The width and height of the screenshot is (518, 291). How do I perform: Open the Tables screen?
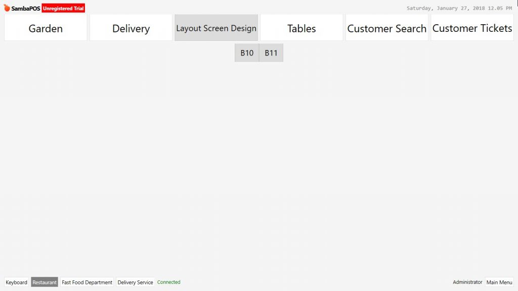[x=301, y=28]
